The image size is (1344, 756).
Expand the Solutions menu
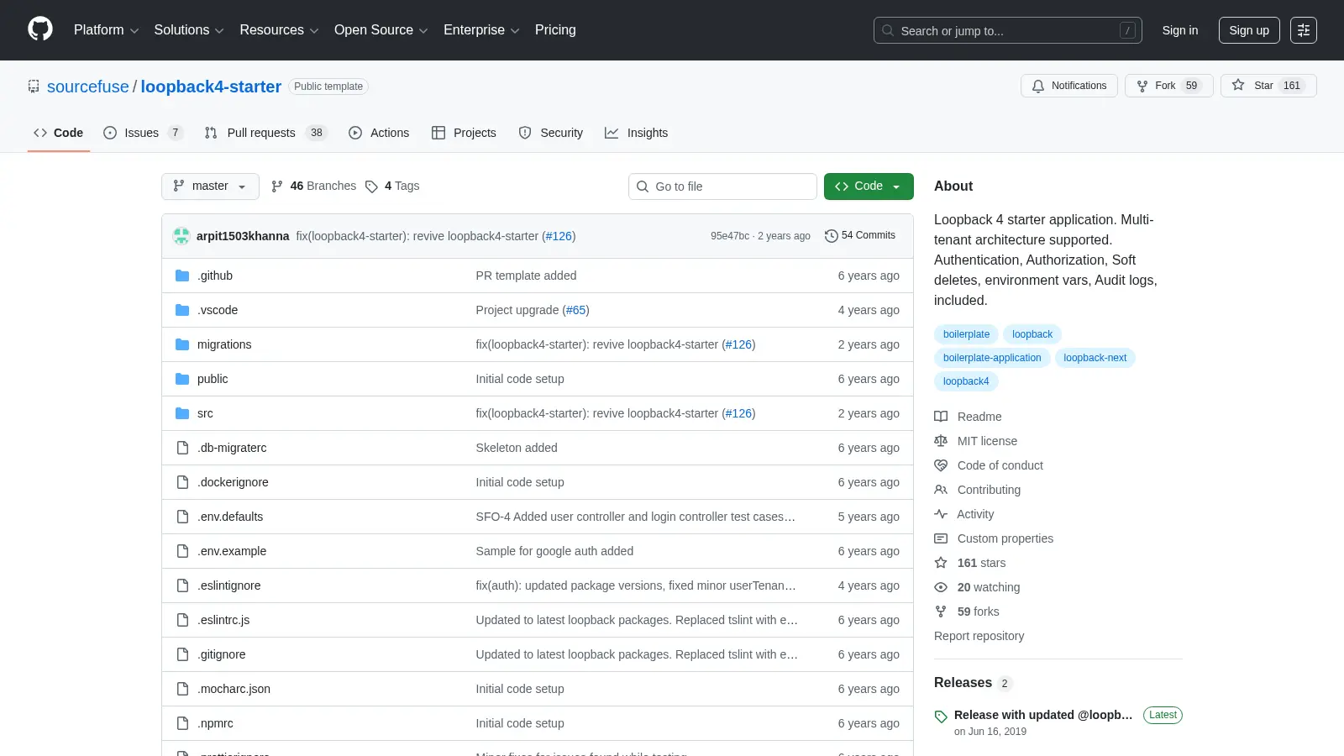point(189,30)
